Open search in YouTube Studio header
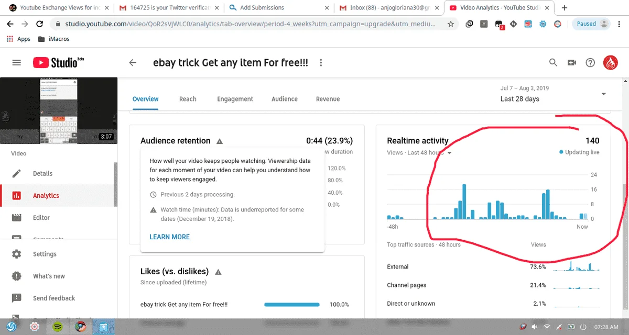This screenshot has width=629, height=335. coord(553,62)
